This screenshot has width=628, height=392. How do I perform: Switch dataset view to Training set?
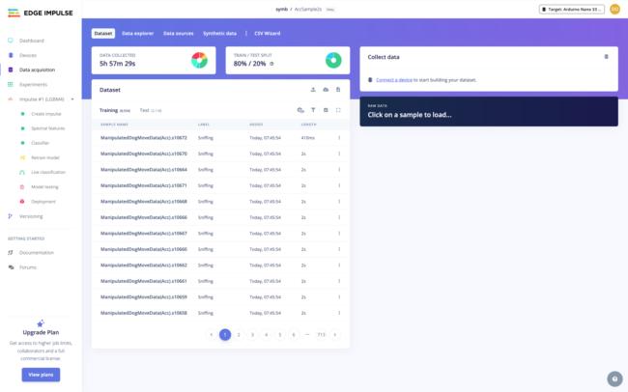click(108, 110)
